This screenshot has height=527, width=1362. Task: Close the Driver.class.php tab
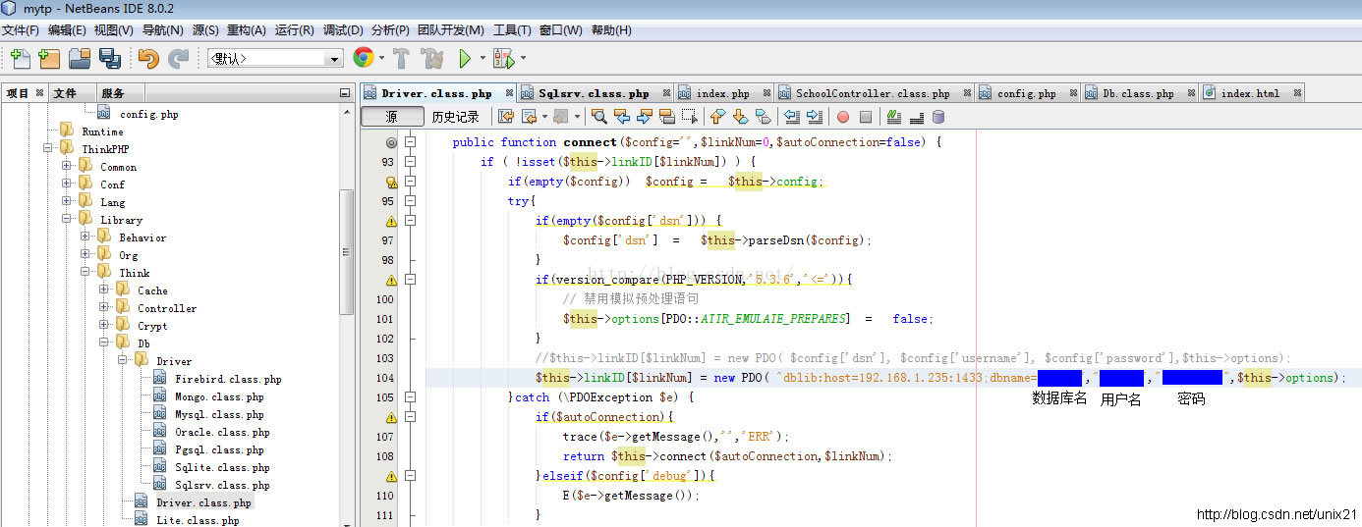coord(509,93)
